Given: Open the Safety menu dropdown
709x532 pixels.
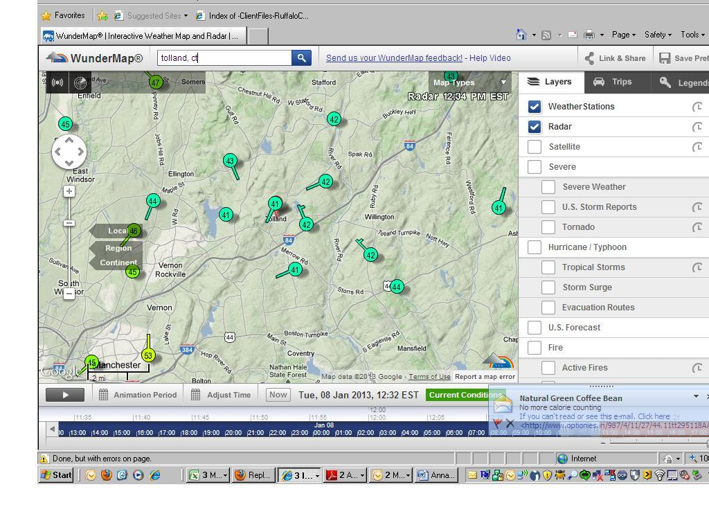Looking at the screenshot, I should click(x=658, y=35).
